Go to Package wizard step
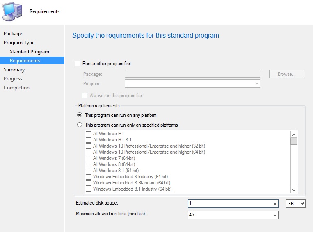The image size is (313, 232). tap(13, 34)
